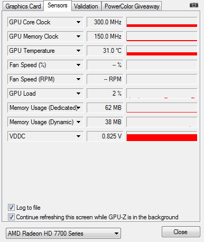The image size is (204, 242).
Task: Expand the Fan Speed (RPM) dropdown
Action: tap(78, 79)
